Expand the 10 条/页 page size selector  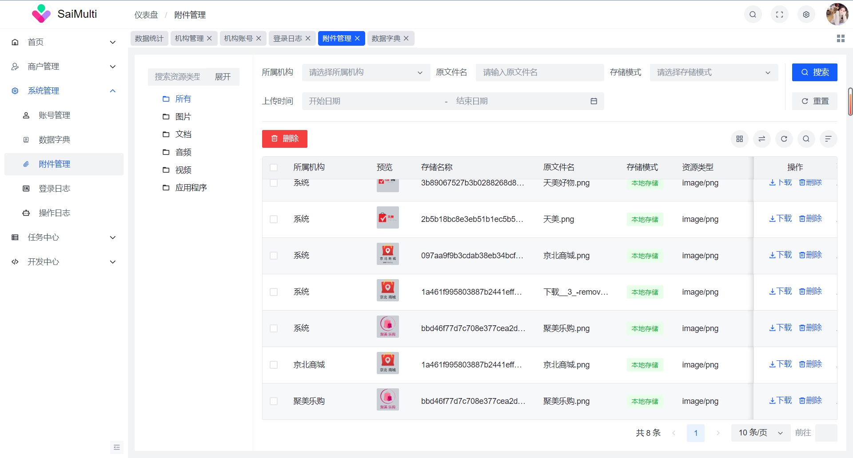coord(760,433)
